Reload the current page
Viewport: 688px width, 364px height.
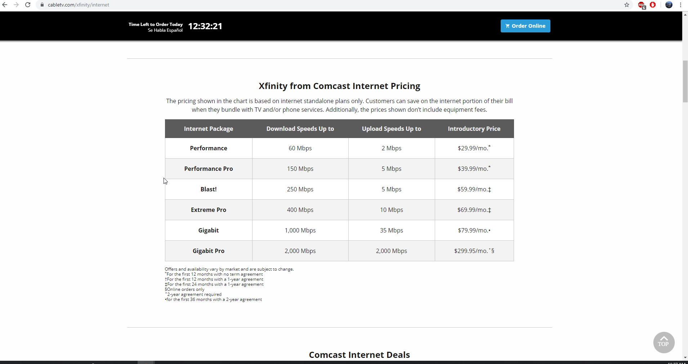[28, 5]
